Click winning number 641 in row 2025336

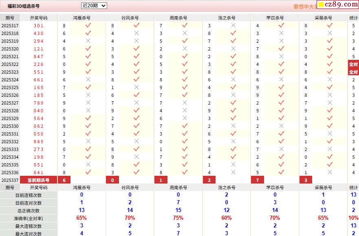coord(39,173)
